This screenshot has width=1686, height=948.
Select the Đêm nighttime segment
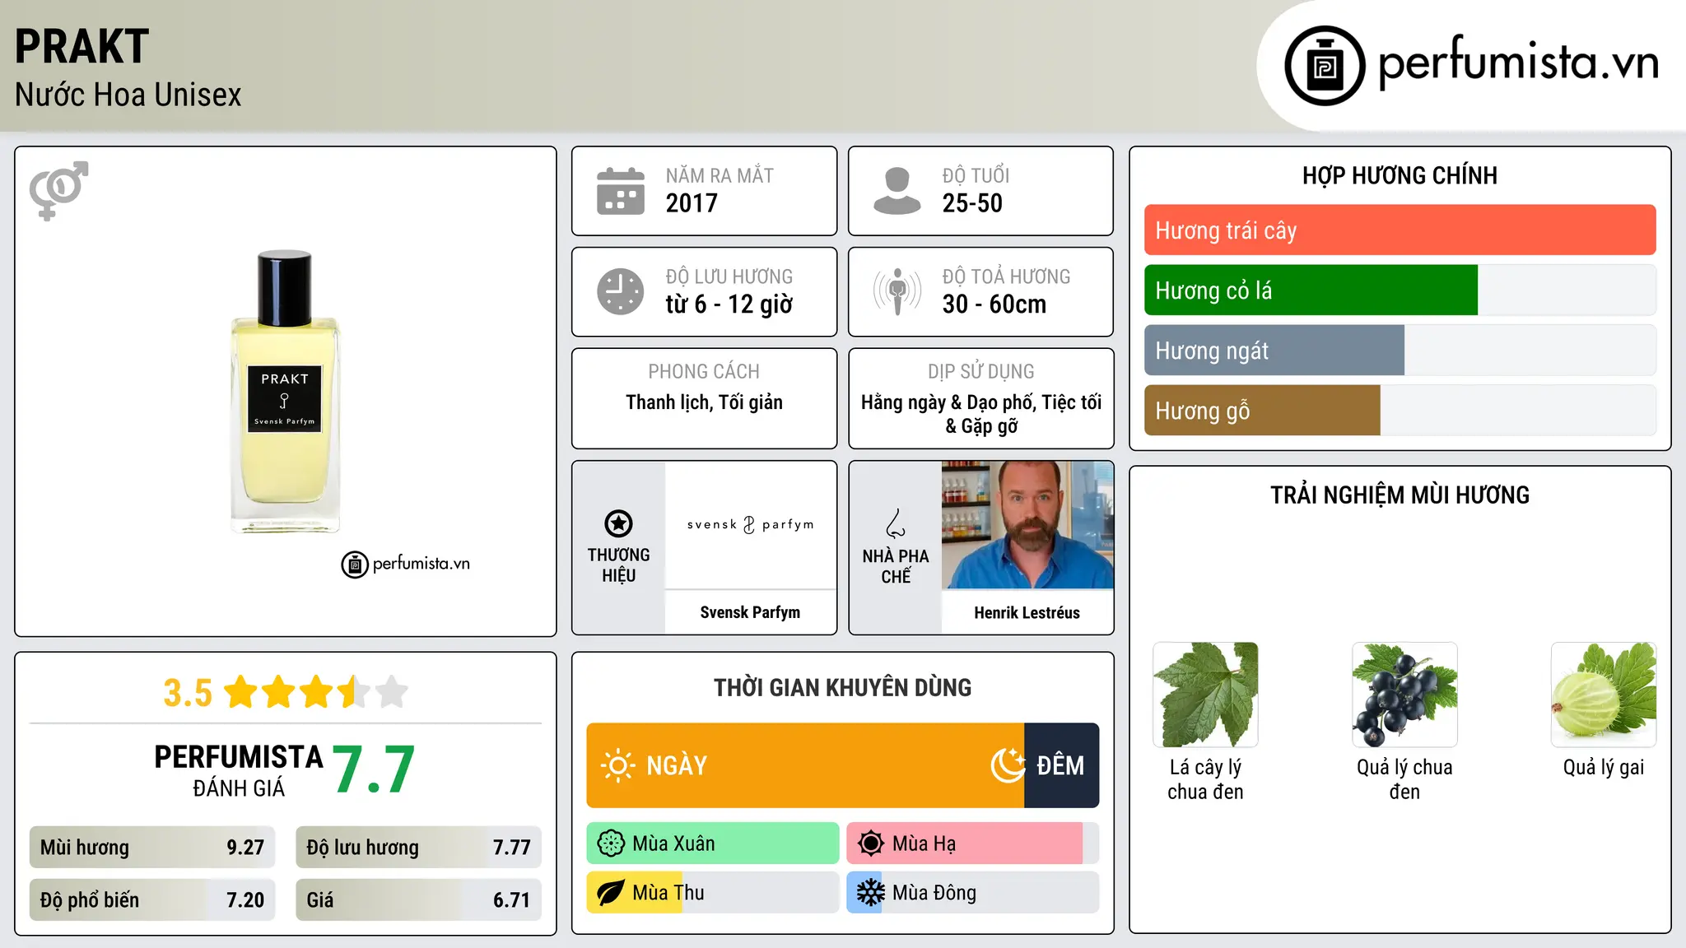1062,765
